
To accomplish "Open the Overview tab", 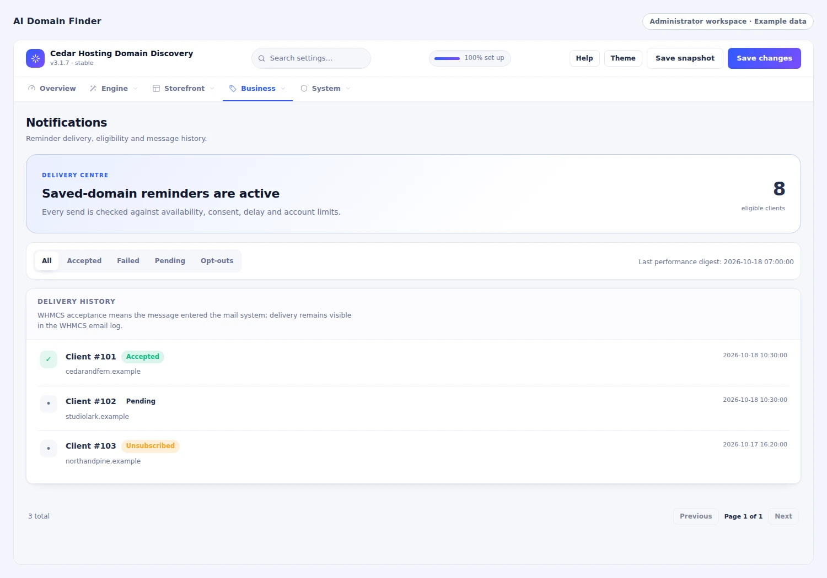I will [52, 89].
